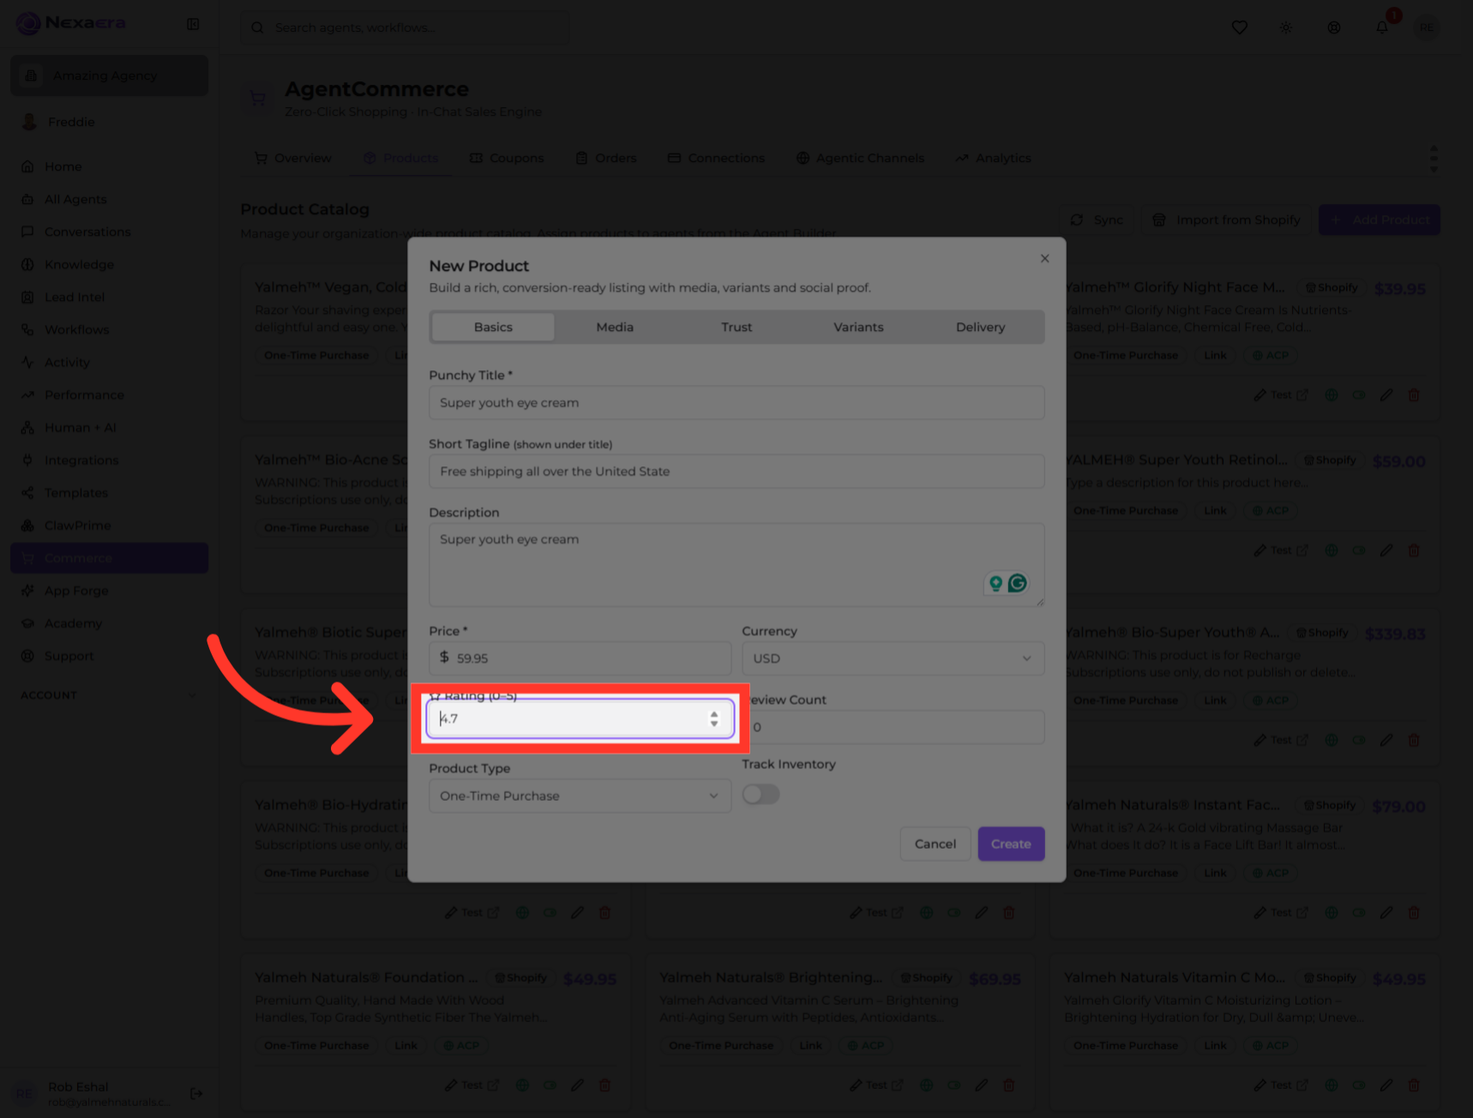Viewport: 1473px width, 1118px height.
Task: Click the Nexaera logo icon
Action: pyautogui.click(x=28, y=23)
